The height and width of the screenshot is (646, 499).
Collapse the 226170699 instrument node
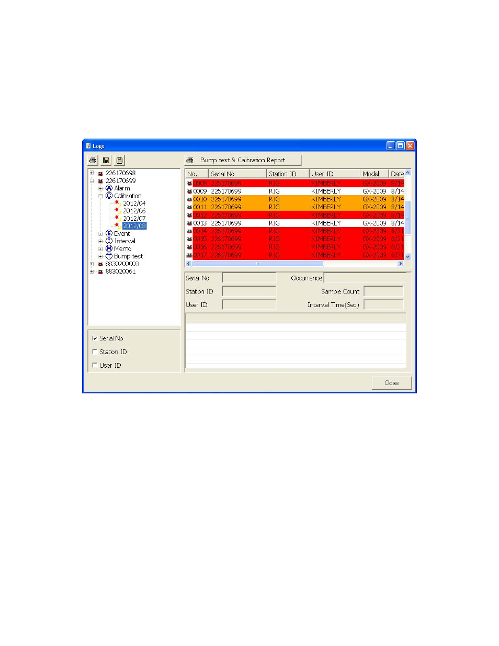click(92, 181)
